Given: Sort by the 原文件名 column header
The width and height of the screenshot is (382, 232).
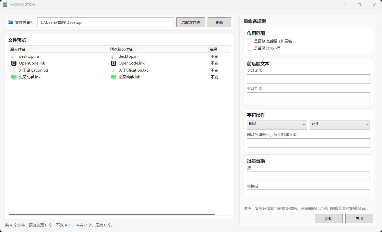Looking at the screenshot, I should point(58,49).
